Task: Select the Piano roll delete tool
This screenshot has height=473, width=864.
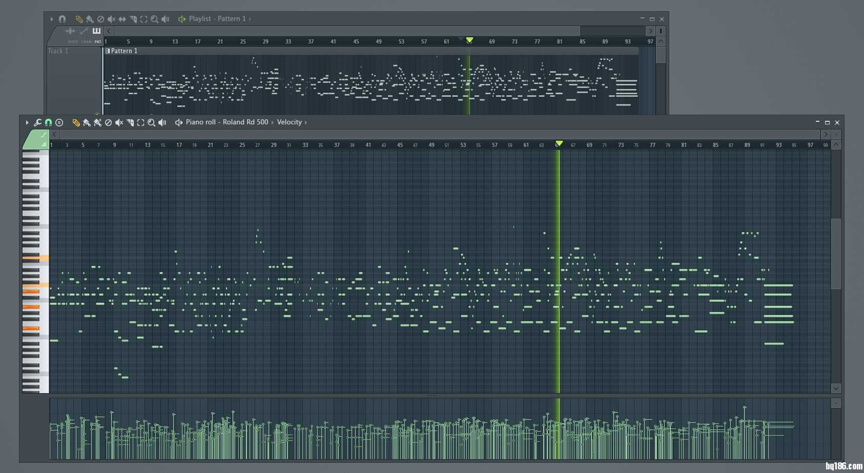Action: [108, 122]
